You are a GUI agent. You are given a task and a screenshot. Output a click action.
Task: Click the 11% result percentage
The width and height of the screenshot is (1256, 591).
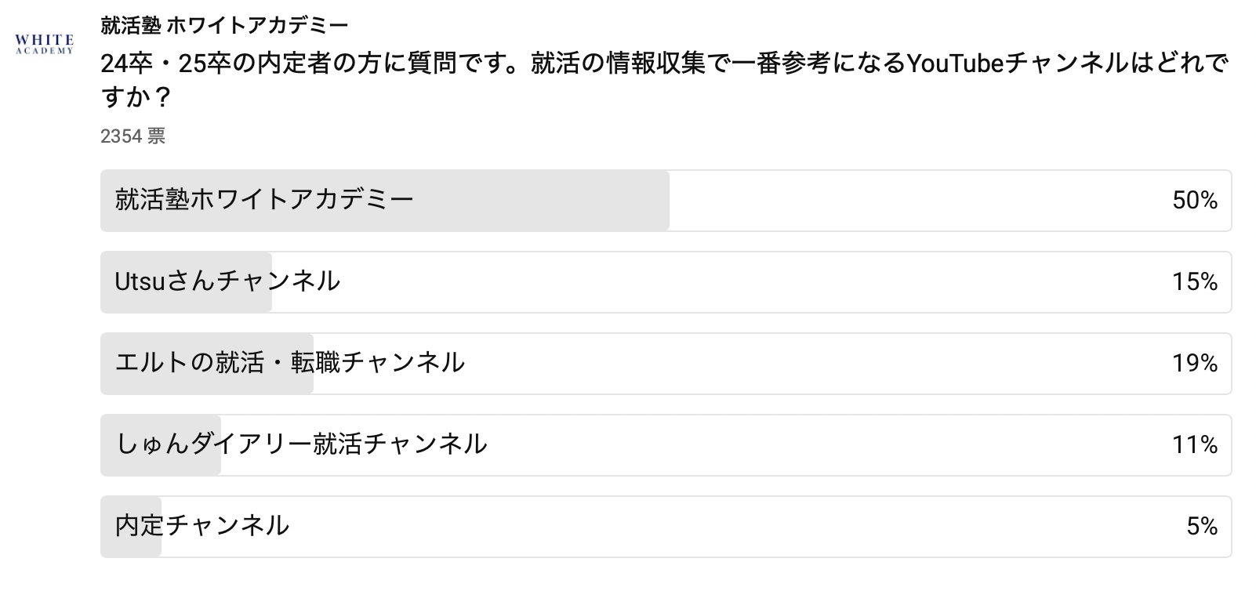tap(1194, 445)
